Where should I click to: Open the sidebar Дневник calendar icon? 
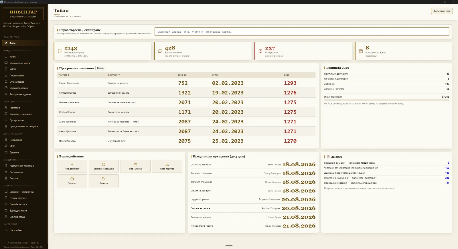click(6, 153)
